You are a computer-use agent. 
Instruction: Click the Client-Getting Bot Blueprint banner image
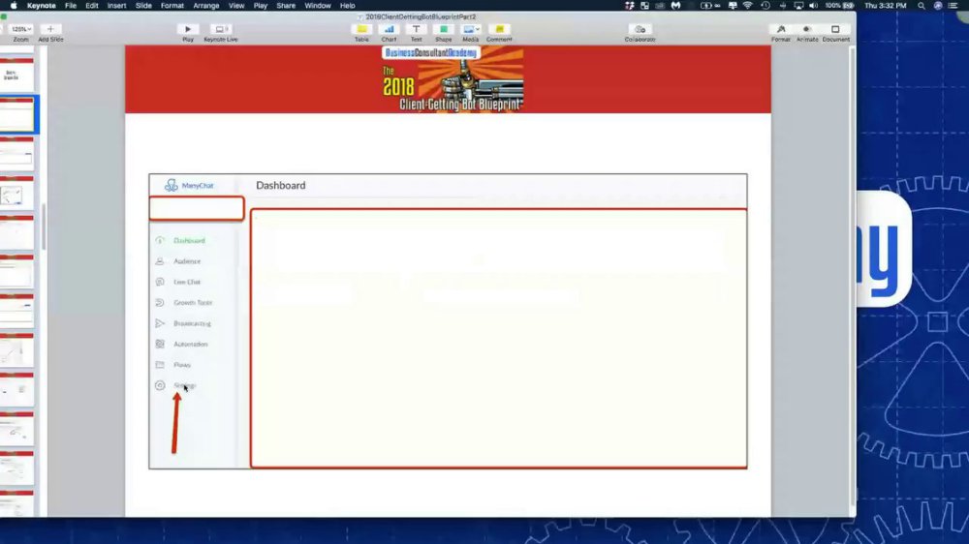[x=453, y=79]
